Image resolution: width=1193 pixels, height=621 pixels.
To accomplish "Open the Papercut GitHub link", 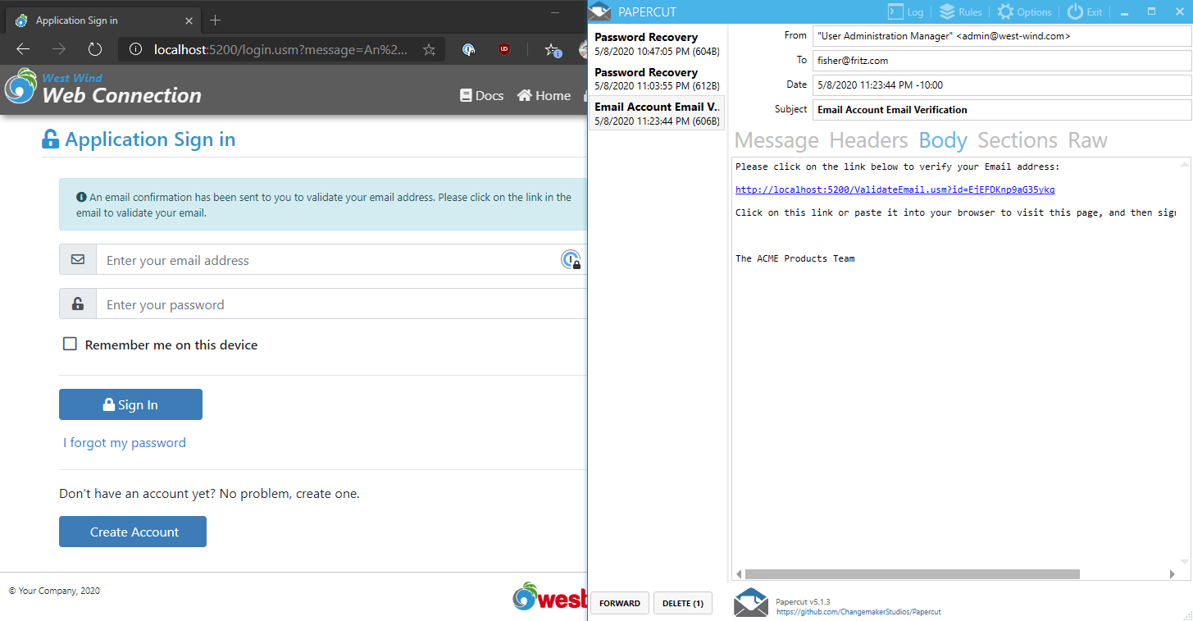I will point(858,612).
